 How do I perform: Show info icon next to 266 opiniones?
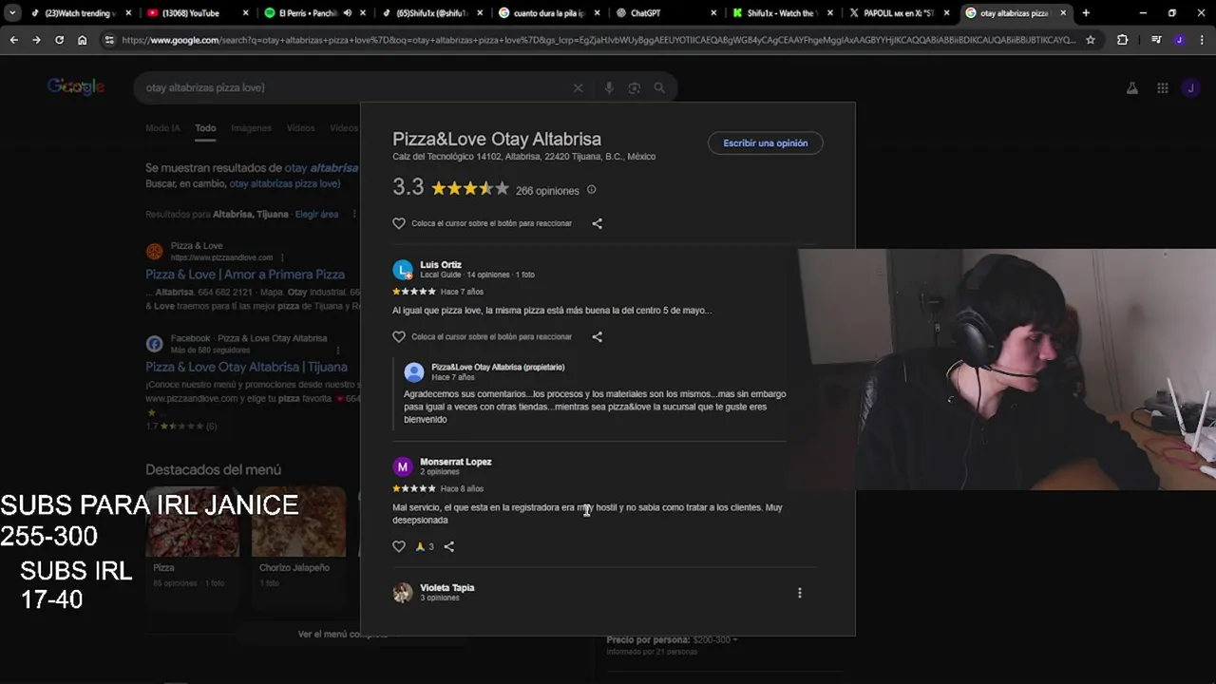591,190
